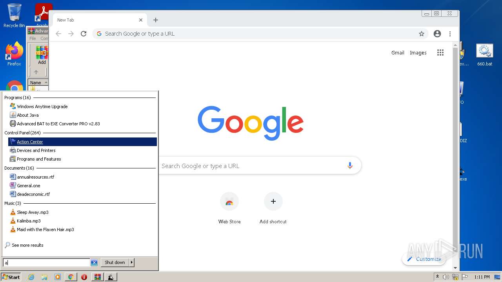502x282 pixels.
Task: Open network status tray icon
Action: click(x=455, y=277)
